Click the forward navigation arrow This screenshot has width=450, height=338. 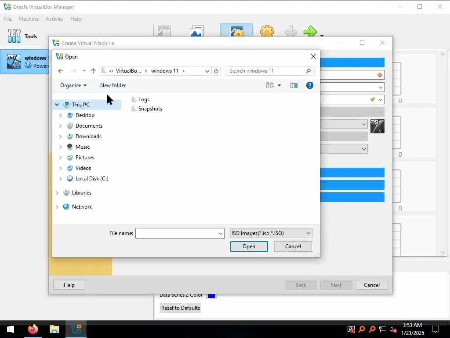(73, 71)
